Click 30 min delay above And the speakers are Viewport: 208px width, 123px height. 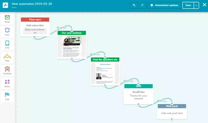(x=95, y=54)
